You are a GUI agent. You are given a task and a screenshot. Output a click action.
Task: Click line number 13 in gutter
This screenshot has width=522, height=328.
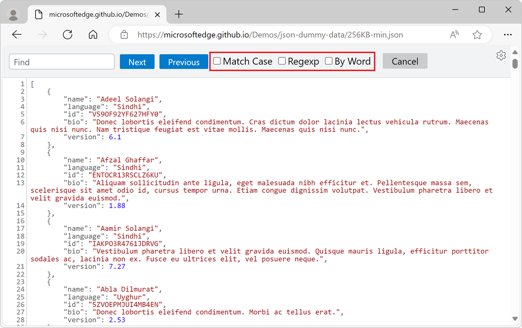tap(20, 183)
